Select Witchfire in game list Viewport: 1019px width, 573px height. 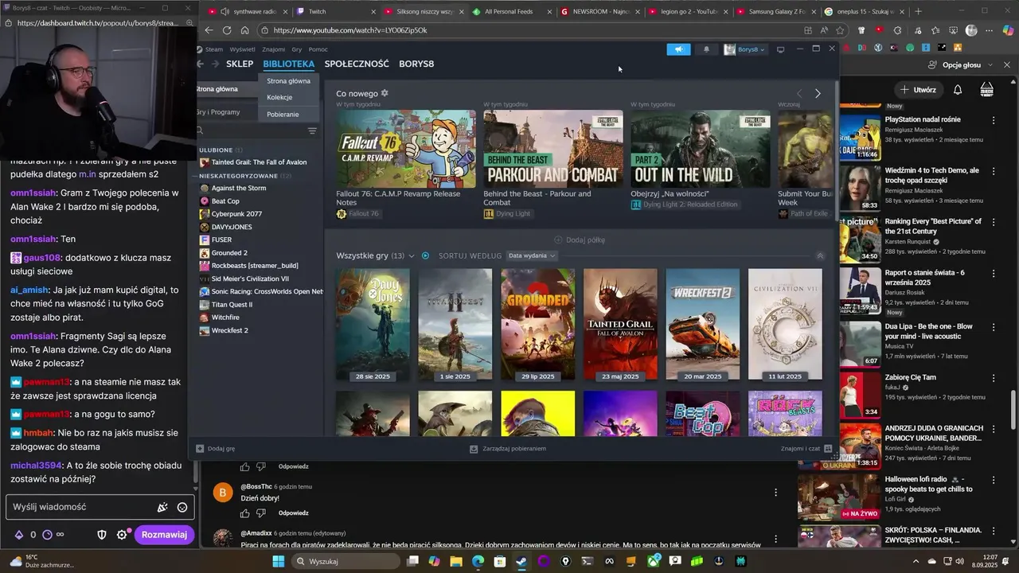(x=225, y=318)
